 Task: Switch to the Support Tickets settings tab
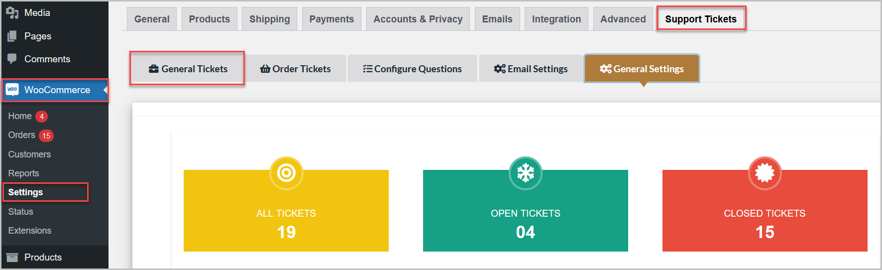click(701, 18)
